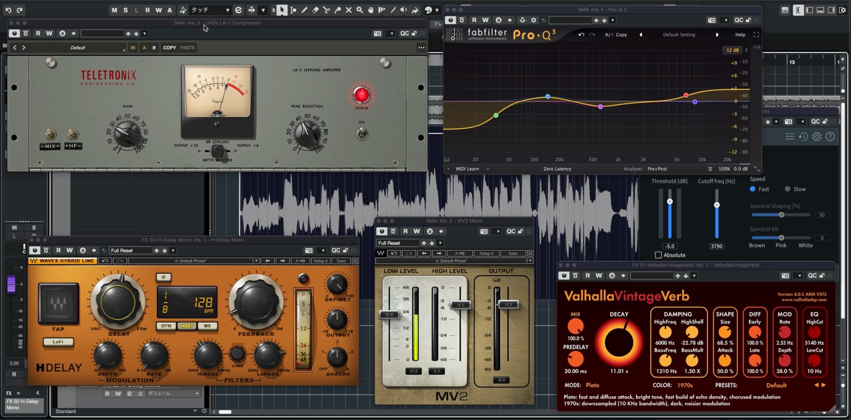Viewport: 851px width, 420px height.
Task: Open history clock icon in right panel
Action: (803, 137)
